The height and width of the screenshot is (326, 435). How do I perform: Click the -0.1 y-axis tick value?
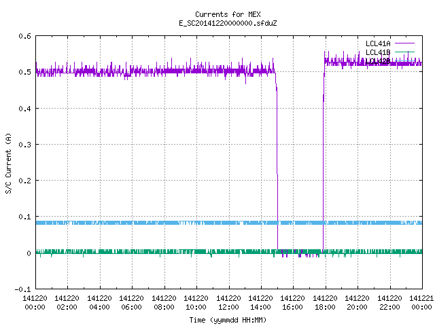(x=22, y=289)
